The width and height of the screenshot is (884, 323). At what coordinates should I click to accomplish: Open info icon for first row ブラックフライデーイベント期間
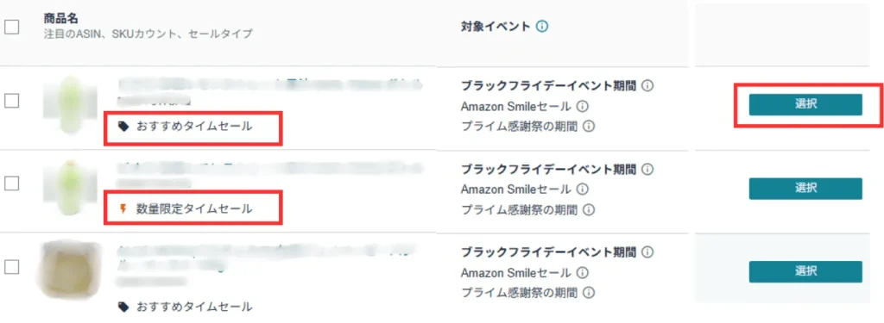point(647,86)
